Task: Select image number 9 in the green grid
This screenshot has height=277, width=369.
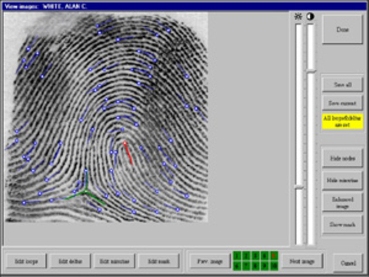Action: 265,266
